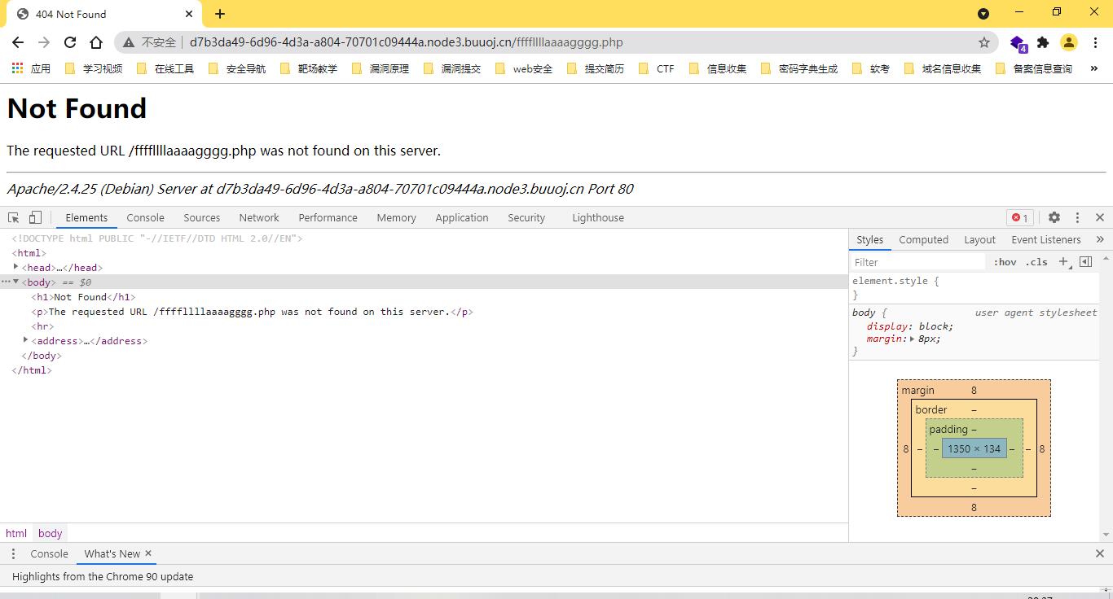The image size is (1113, 599).
Task: Switch to the Network tab
Action: pyautogui.click(x=259, y=217)
